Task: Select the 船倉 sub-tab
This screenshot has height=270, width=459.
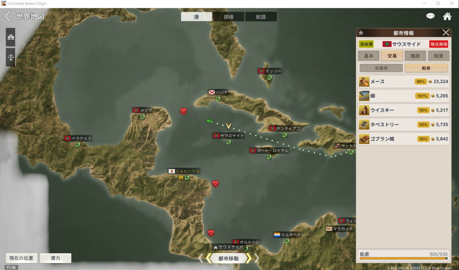Action: pos(426,68)
